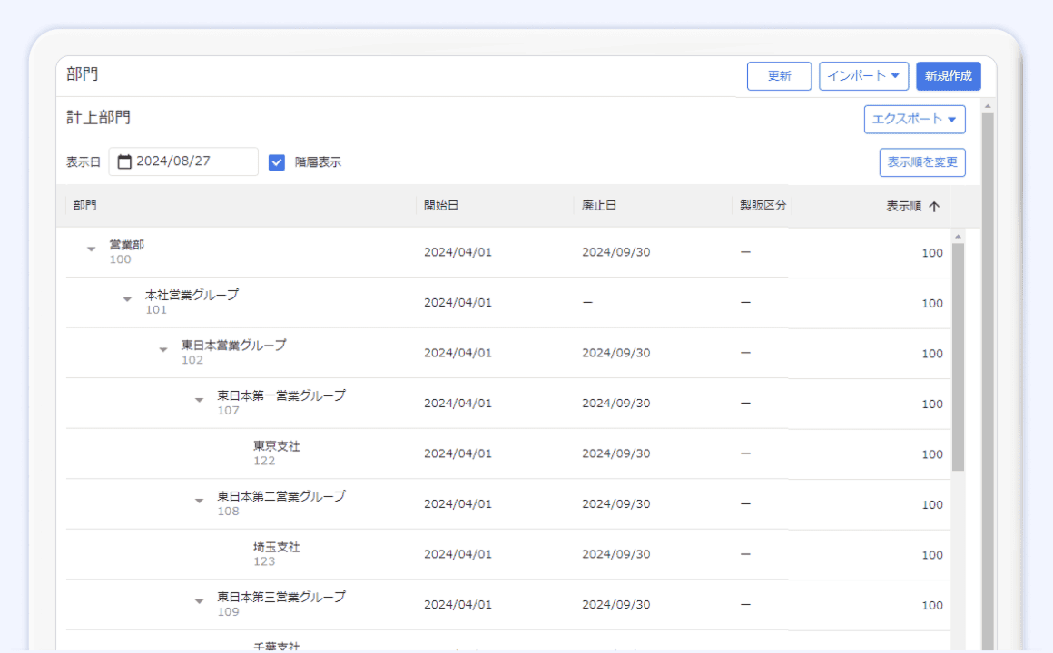
Task: Collapse the 本社営業グループ node
Action: 127,300
